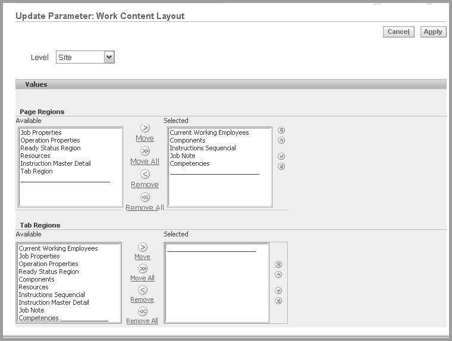Click the Remove All double-arrow icon in Page Regions
The width and height of the screenshot is (452, 341).
pyautogui.click(x=145, y=197)
